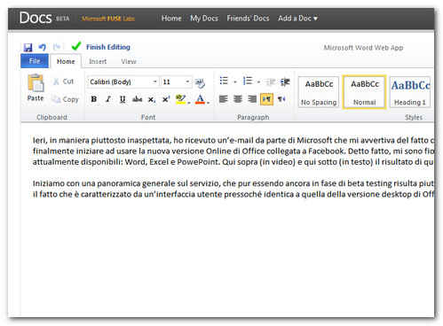Click in the paragraph starting 'Iniziamo con una panoramica'
Image resolution: width=443 pixels, height=326 pixels.
pyautogui.click(x=233, y=189)
